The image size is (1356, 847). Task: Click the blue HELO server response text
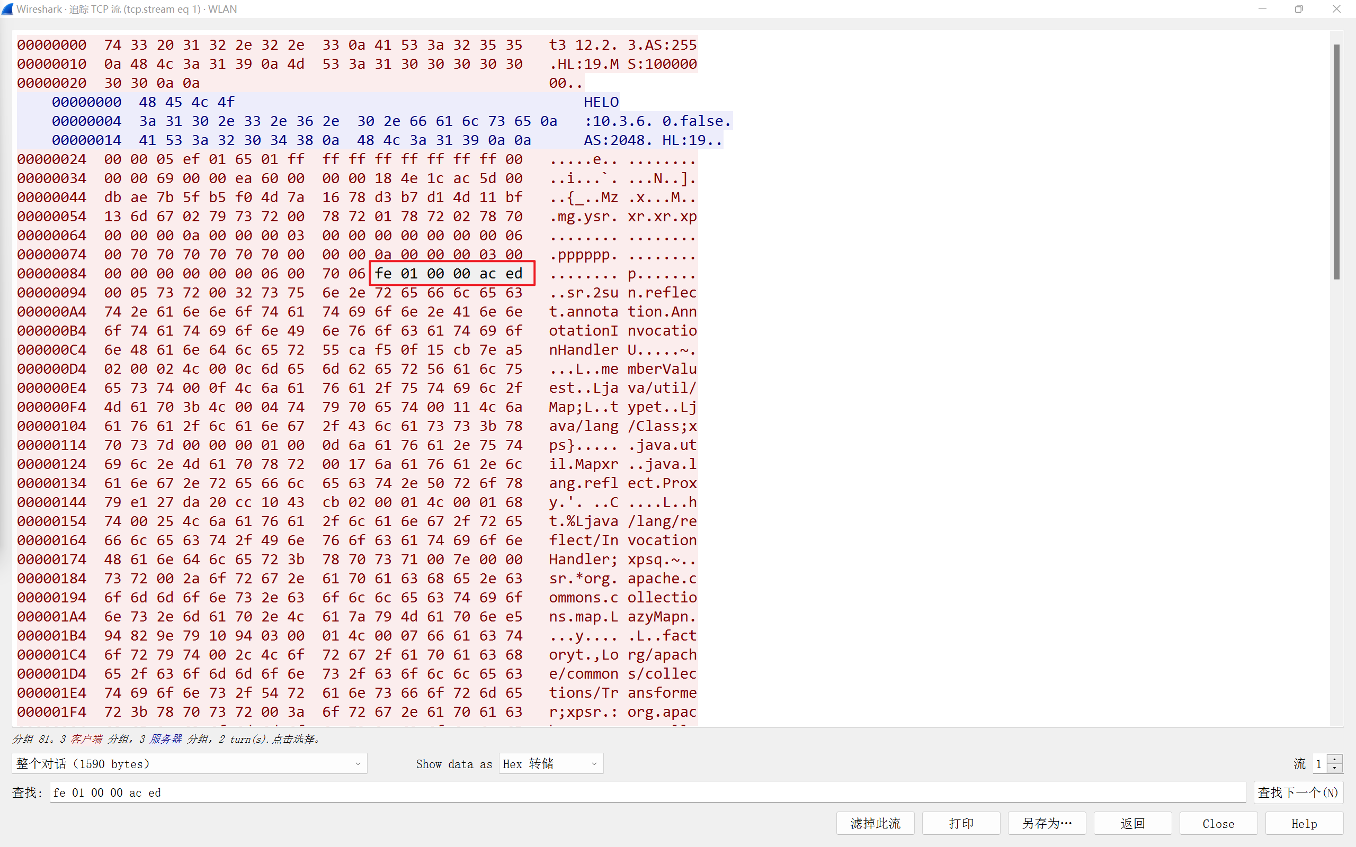(601, 102)
